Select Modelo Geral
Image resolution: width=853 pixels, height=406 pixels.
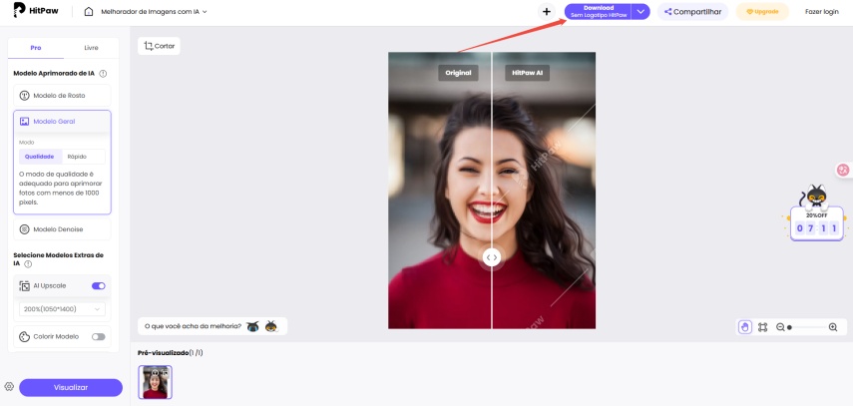tap(62, 122)
